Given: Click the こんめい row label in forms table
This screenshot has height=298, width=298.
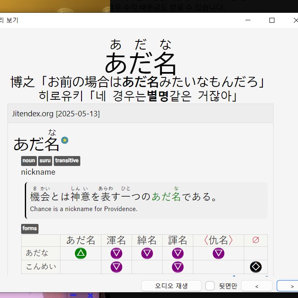Looking at the screenshot, I should click(41, 267).
